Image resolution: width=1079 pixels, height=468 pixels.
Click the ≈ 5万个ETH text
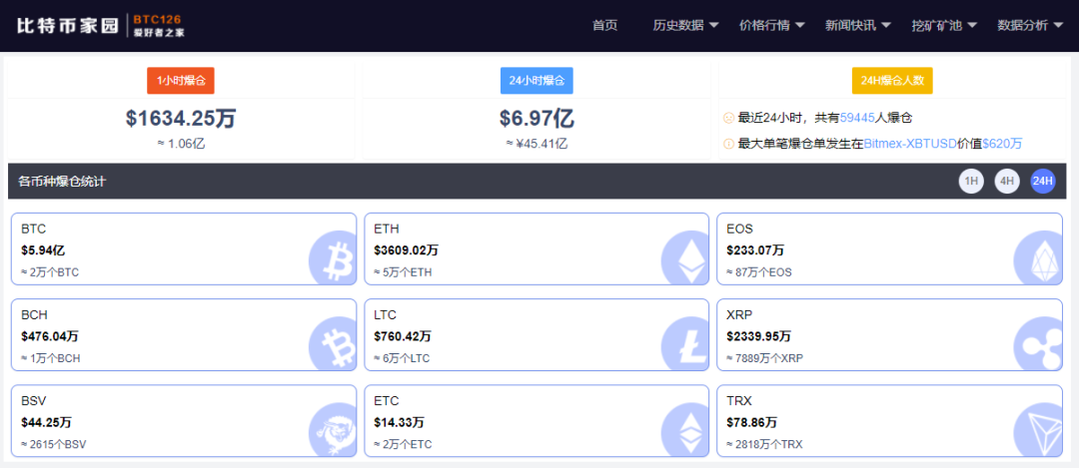pyautogui.click(x=404, y=272)
